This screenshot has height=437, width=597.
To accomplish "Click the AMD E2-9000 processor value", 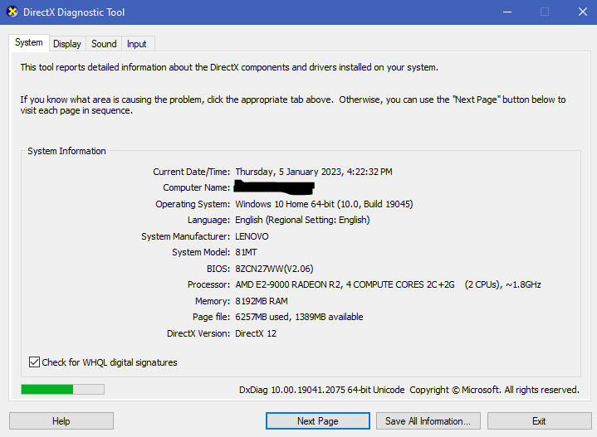I will (x=388, y=284).
